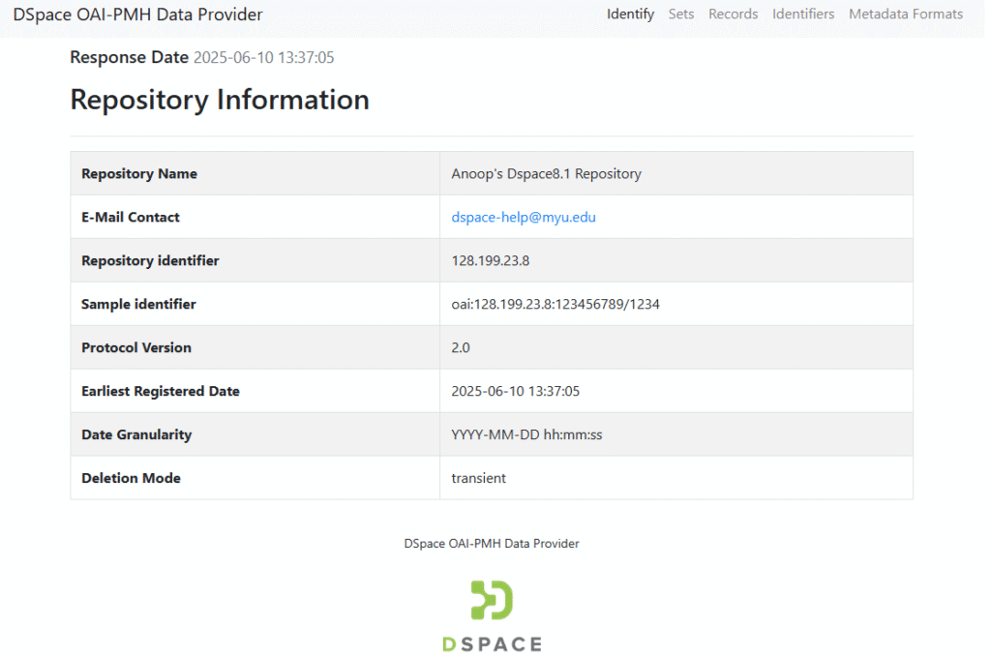Open the Identifiers nav link
The image size is (991, 656).
pos(802,14)
